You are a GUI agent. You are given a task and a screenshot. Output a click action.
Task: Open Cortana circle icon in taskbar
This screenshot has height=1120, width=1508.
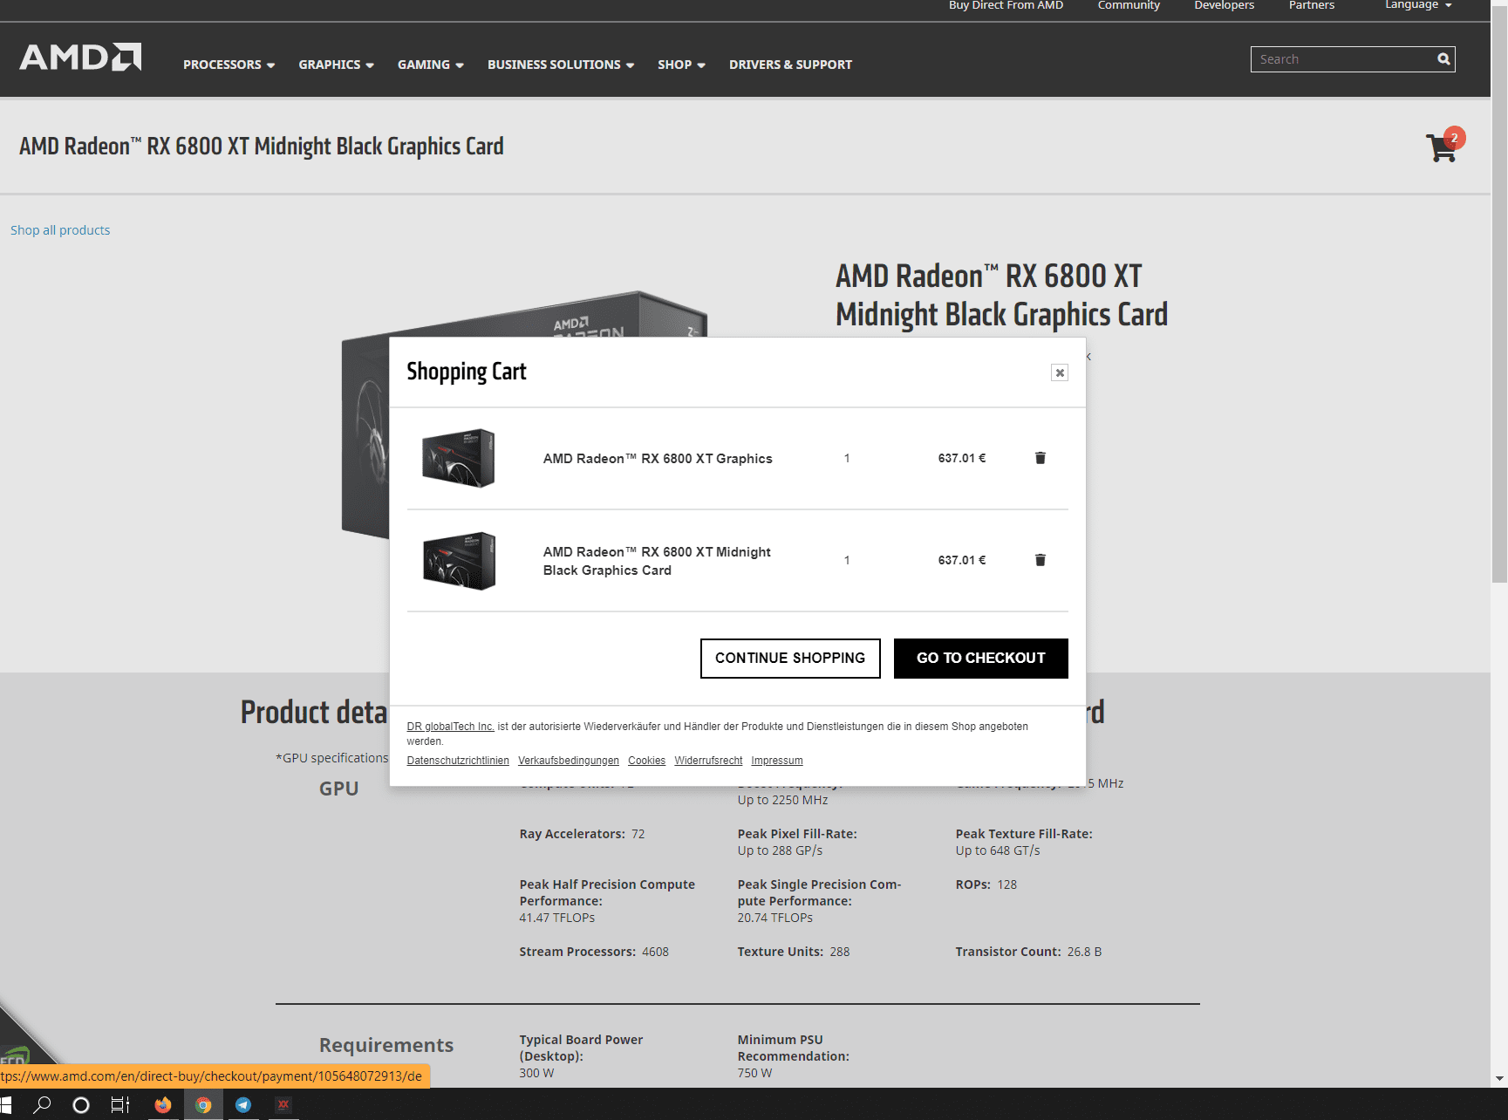(81, 1104)
